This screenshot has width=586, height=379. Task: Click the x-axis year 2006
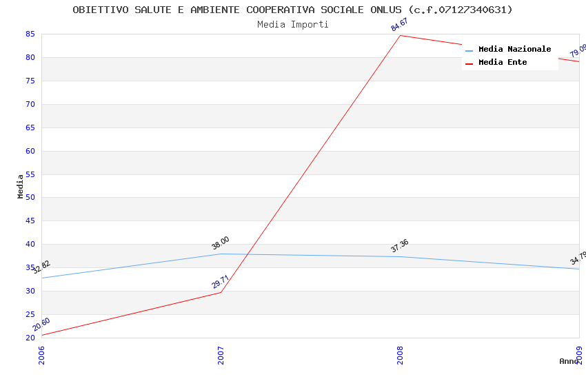point(41,355)
